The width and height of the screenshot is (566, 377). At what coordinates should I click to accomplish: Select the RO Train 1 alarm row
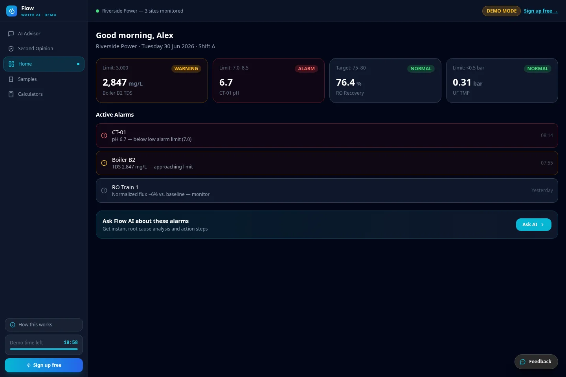[327, 190]
